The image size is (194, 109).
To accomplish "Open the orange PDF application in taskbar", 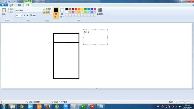I will (x=39, y=107).
